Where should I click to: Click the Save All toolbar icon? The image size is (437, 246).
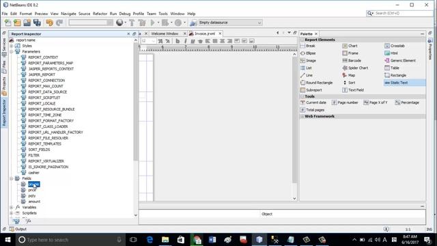coord(37,23)
